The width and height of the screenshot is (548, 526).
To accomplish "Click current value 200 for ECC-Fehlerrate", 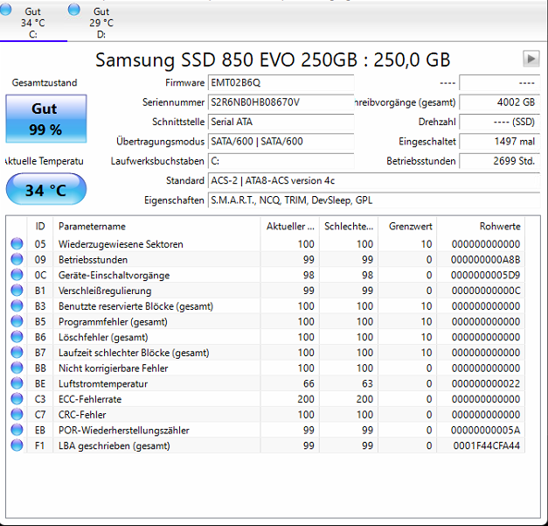I will click(x=306, y=399).
